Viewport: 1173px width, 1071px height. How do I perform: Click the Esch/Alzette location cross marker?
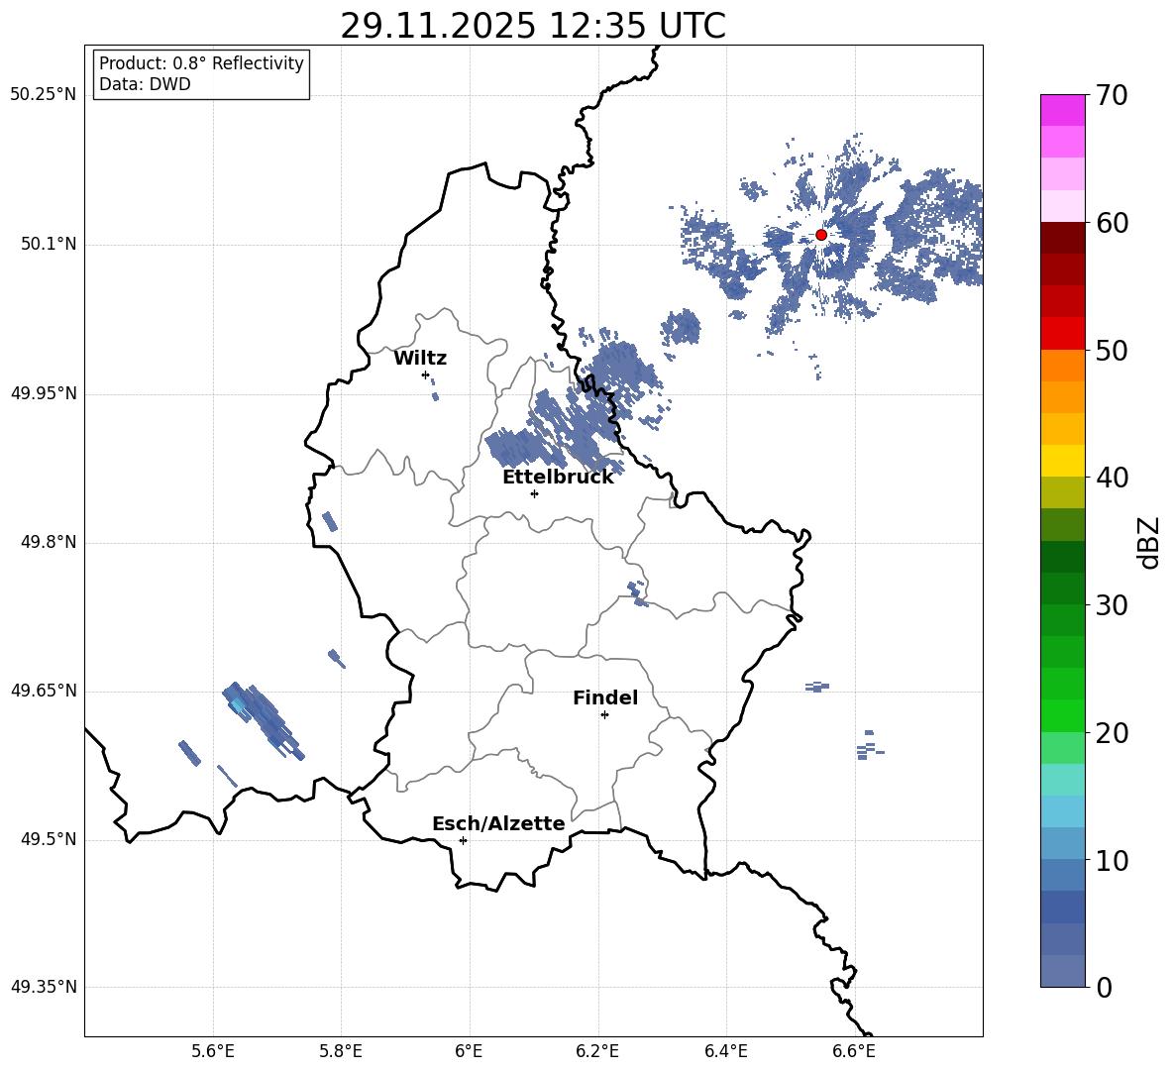tap(463, 840)
